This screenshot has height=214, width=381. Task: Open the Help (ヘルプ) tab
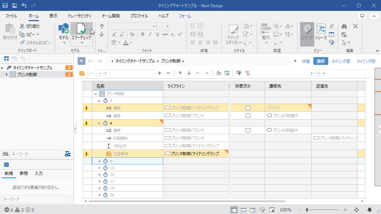[x=163, y=16]
